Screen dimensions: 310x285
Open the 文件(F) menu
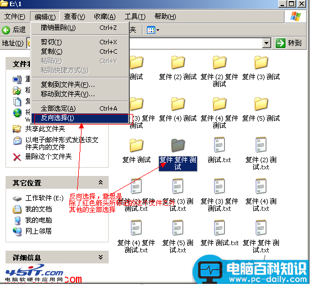click(x=14, y=17)
